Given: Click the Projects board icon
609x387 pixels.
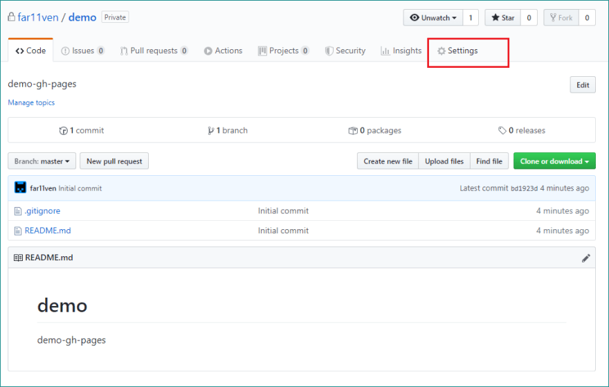Looking at the screenshot, I should [x=262, y=51].
